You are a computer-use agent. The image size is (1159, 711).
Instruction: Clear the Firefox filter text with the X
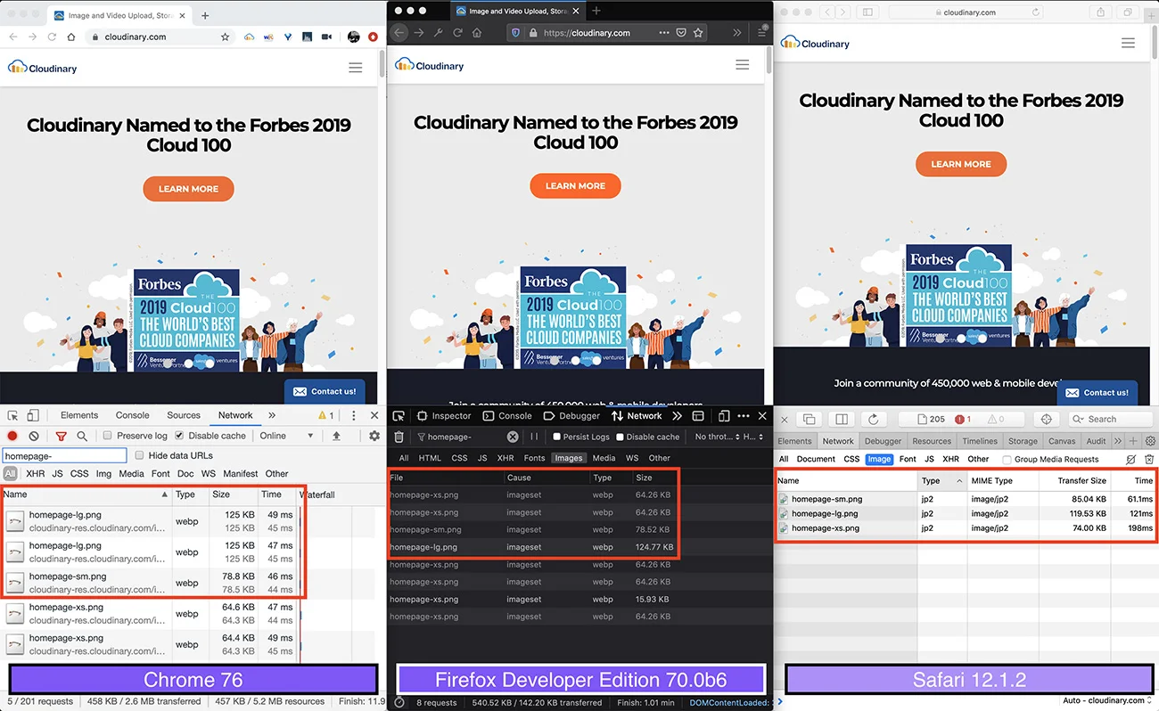tap(513, 437)
